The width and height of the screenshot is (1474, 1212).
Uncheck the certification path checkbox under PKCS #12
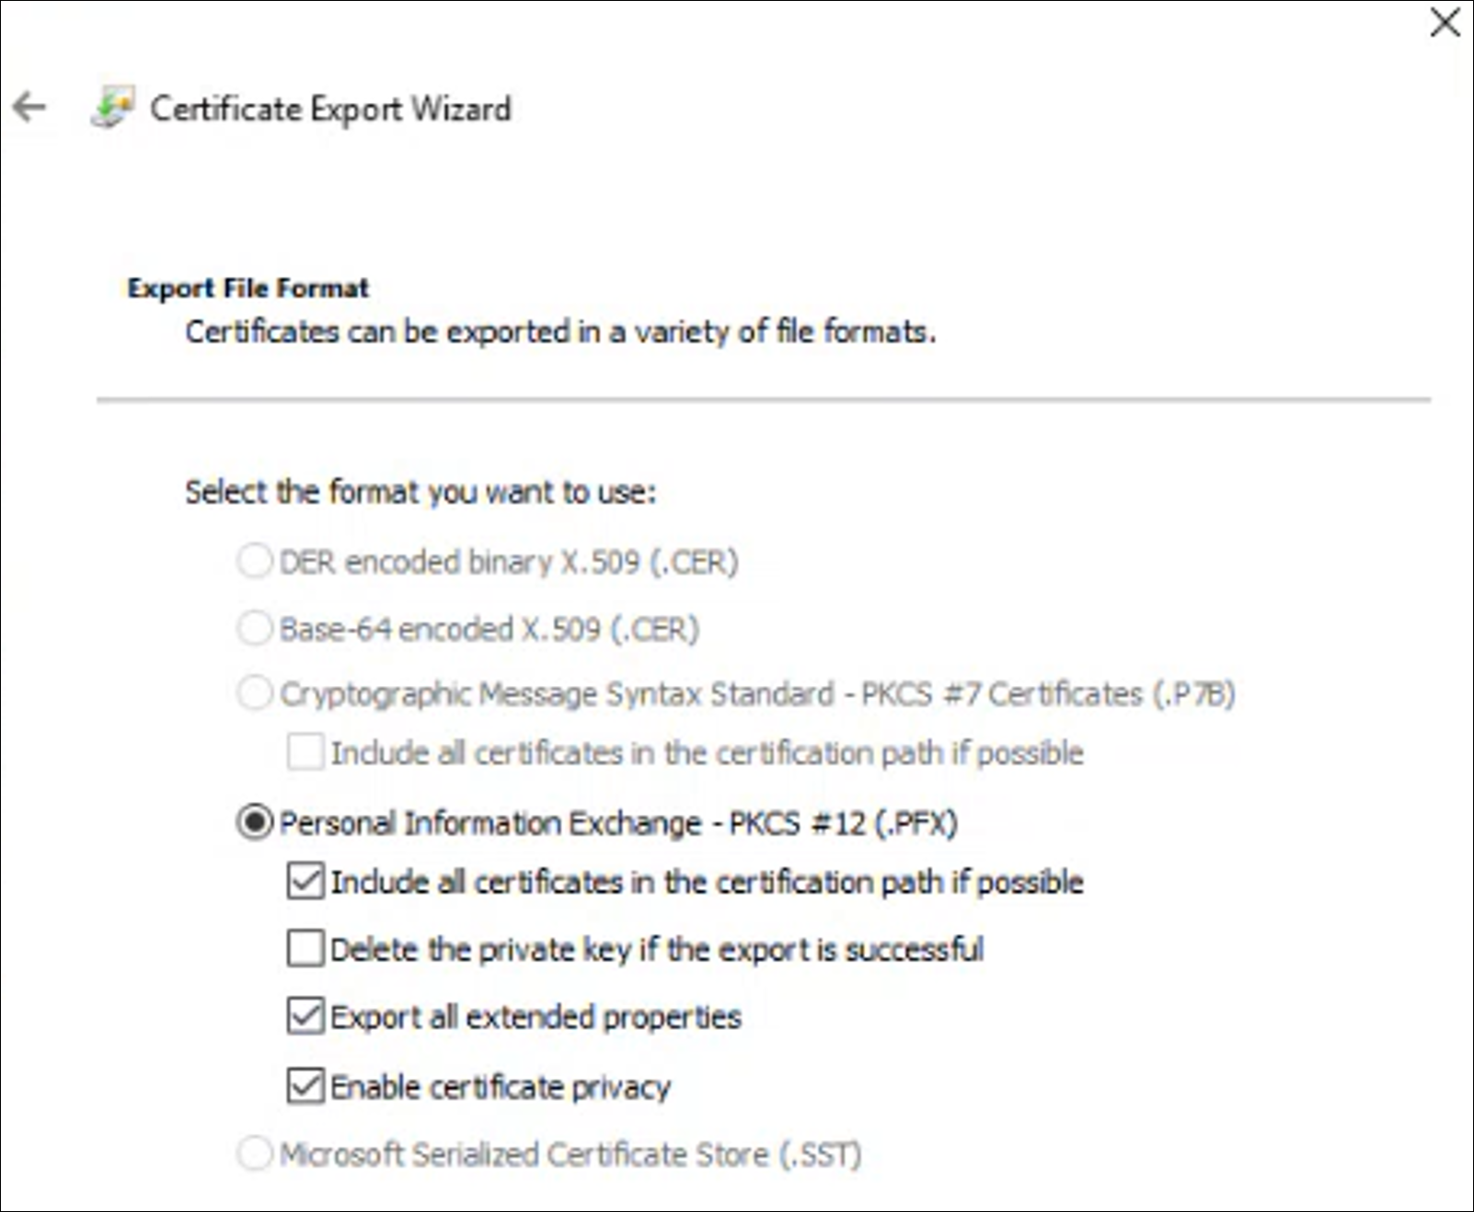click(x=305, y=881)
